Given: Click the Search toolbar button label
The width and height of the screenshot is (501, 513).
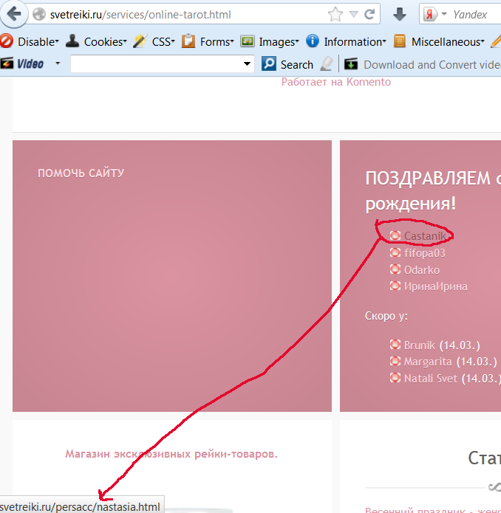Looking at the screenshot, I should coord(296,65).
